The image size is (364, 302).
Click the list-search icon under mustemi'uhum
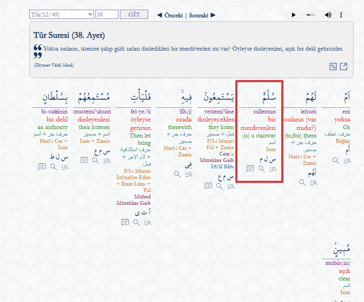click(107, 160)
